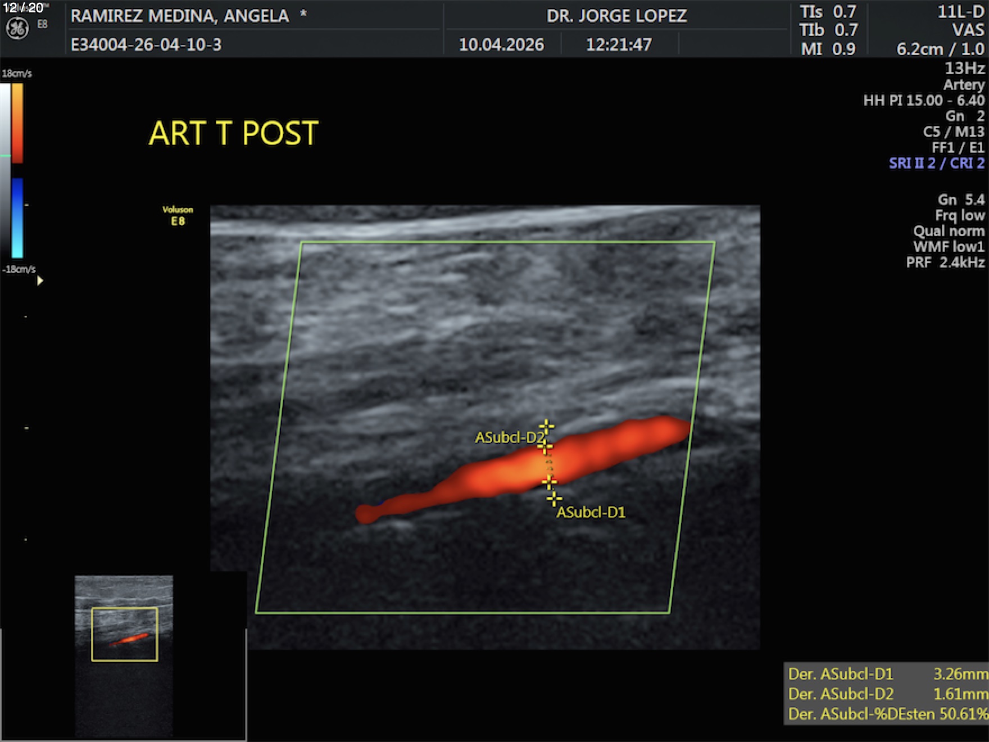Image resolution: width=989 pixels, height=742 pixels.
Task: Click the GE logo in the header
Action: coord(17,28)
